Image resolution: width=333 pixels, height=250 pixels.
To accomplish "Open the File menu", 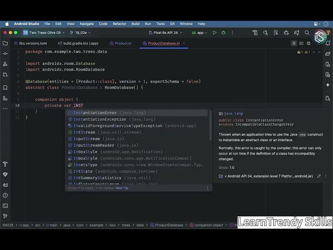I will pyautogui.click(x=47, y=24).
